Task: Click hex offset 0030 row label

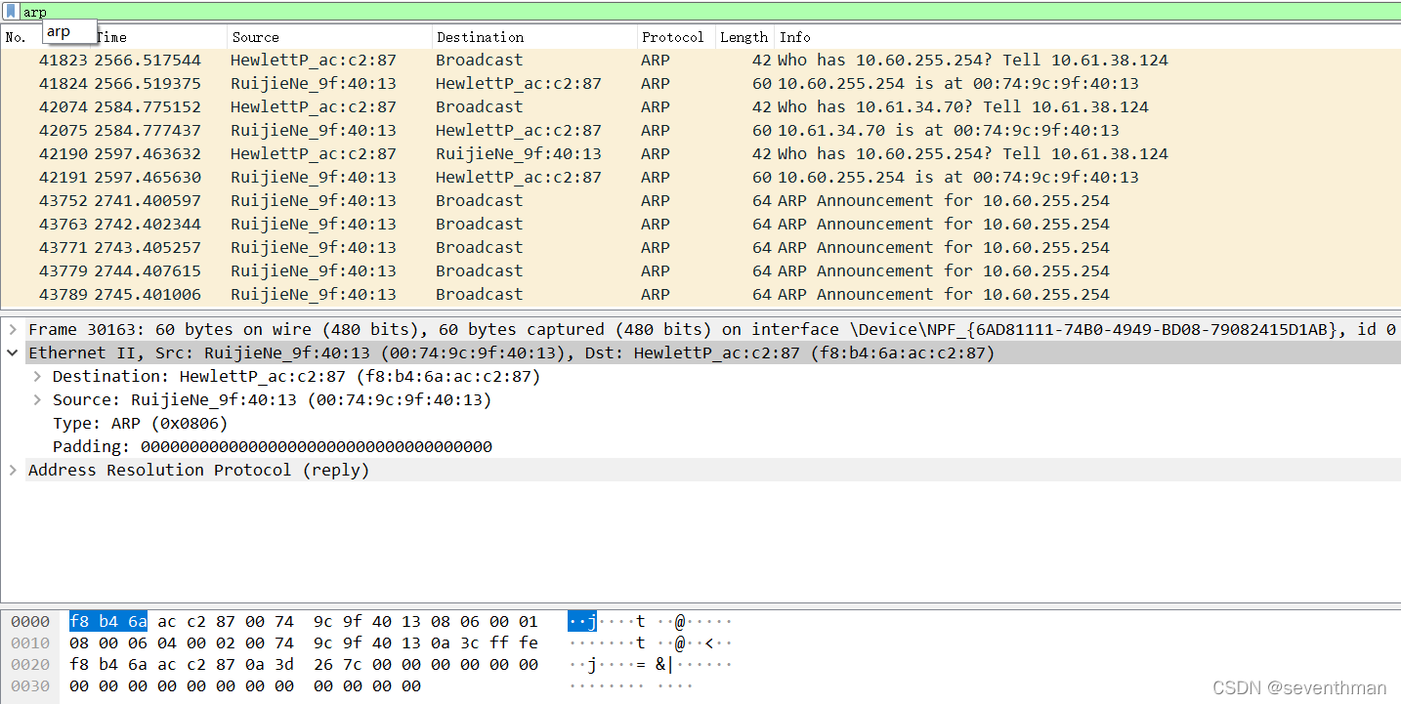Action: point(30,685)
